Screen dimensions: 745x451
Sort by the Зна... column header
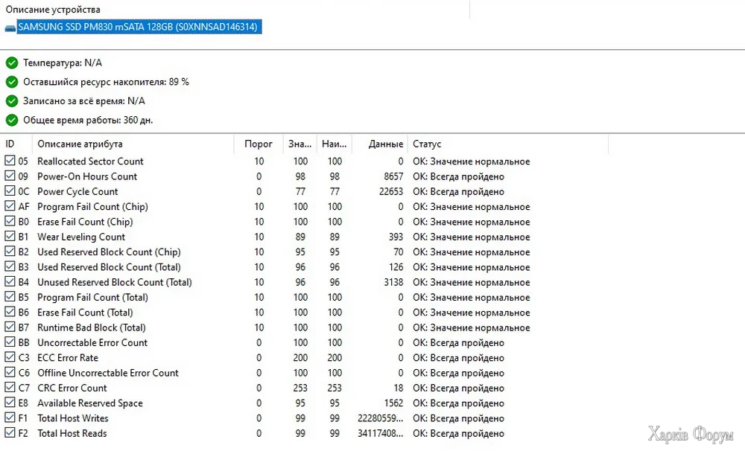[299, 144]
